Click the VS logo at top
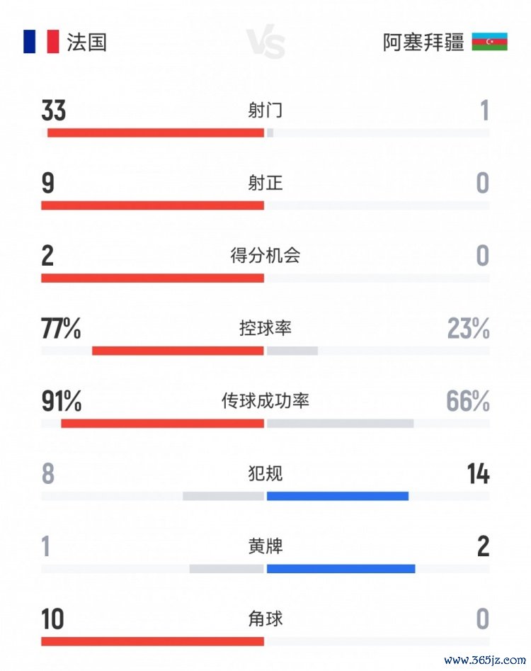Viewport: 531px width, 671px height. [265, 43]
